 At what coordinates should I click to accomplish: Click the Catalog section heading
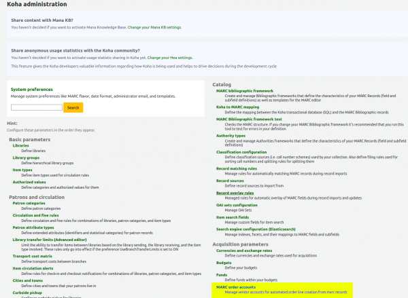coord(222,84)
